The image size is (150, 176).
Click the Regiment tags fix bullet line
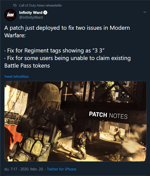[54, 51]
